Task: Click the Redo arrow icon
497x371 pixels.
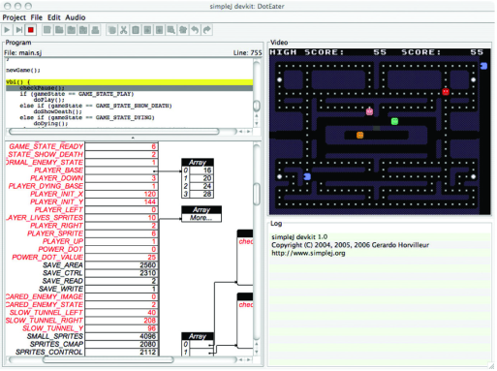Action: click(x=207, y=30)
